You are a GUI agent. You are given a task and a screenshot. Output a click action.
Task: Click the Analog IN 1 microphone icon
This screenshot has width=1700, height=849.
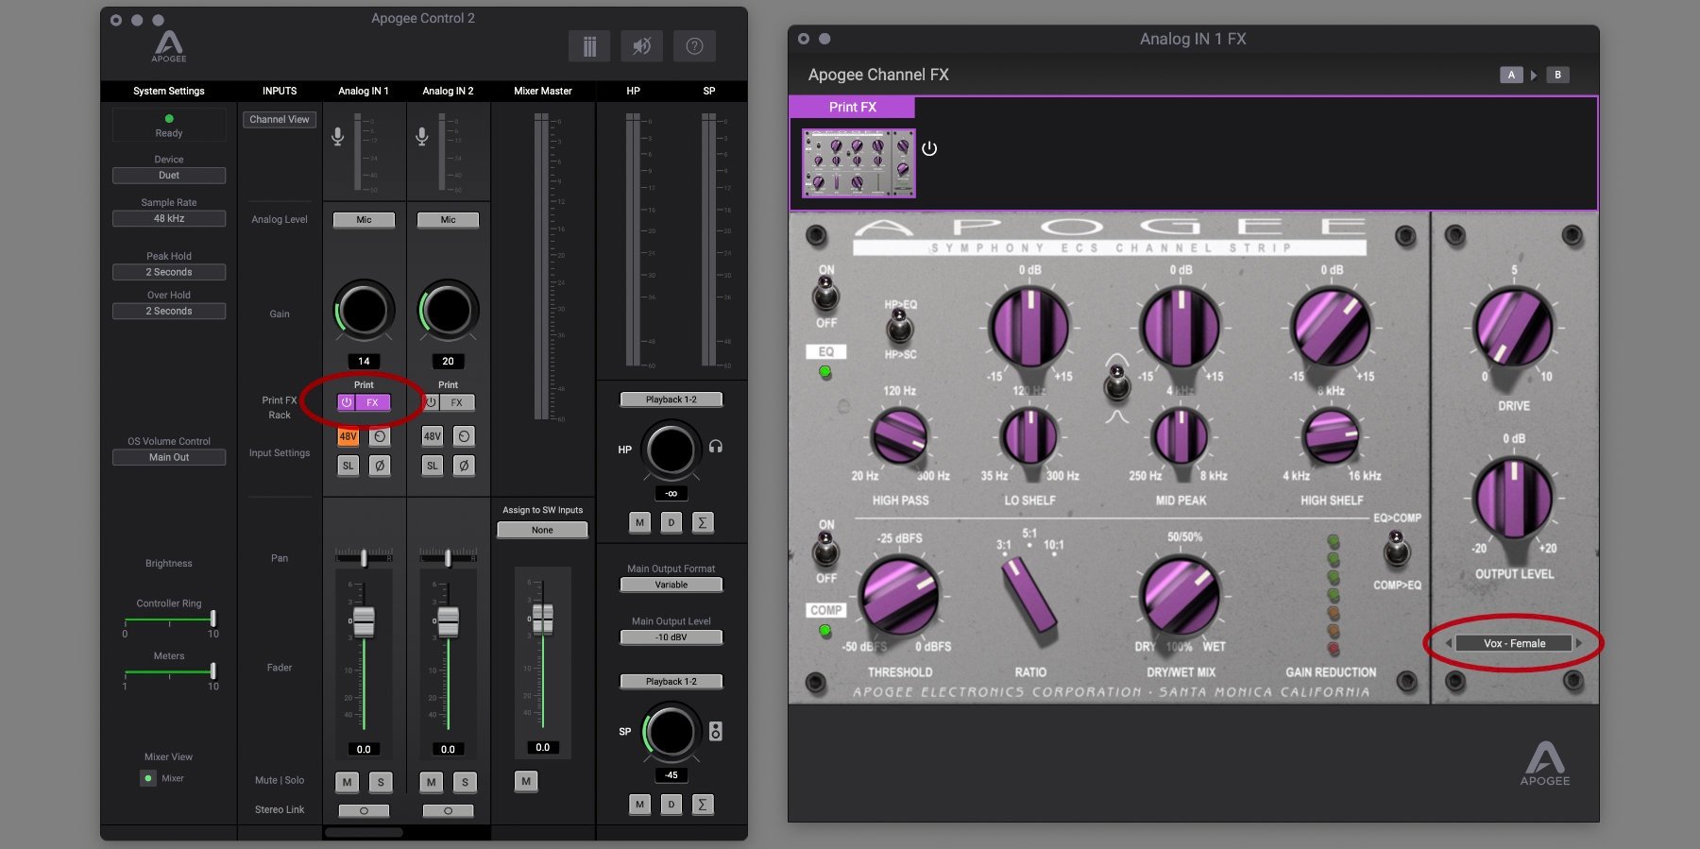337,137
